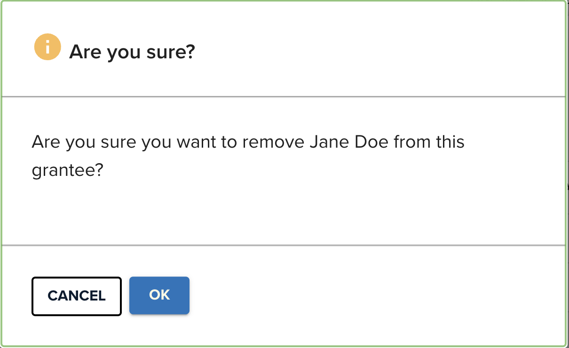Click the word "Are" in the dialog title

pos(86,52)
